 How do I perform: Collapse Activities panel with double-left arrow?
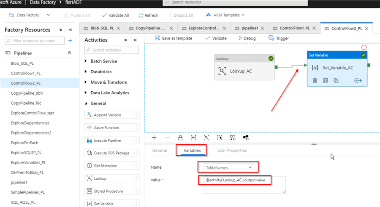pyautogui.click(x=135, y=40)
